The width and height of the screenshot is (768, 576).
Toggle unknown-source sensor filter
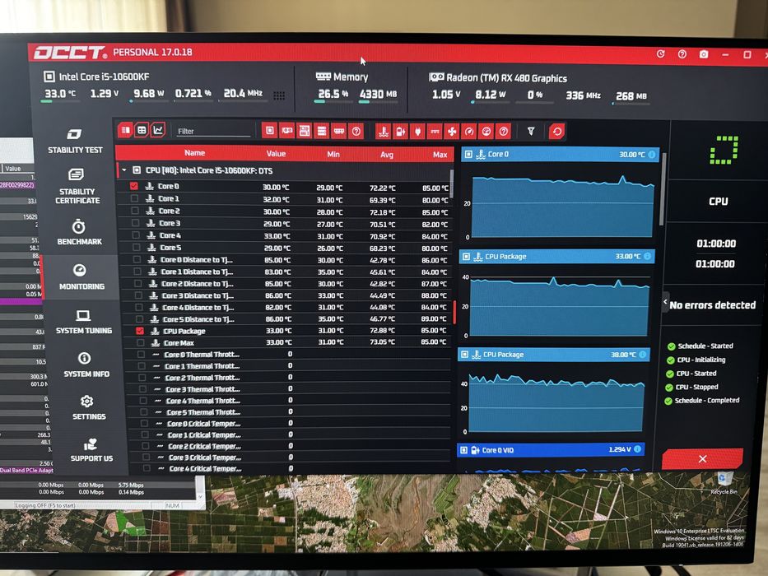tap(356, 131)
